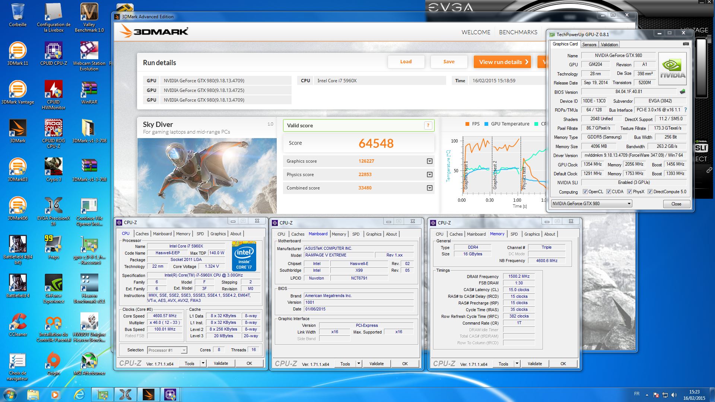Open Tools dropdown arrow in CPU-Z Mainboard window

[x=359, y=364]
